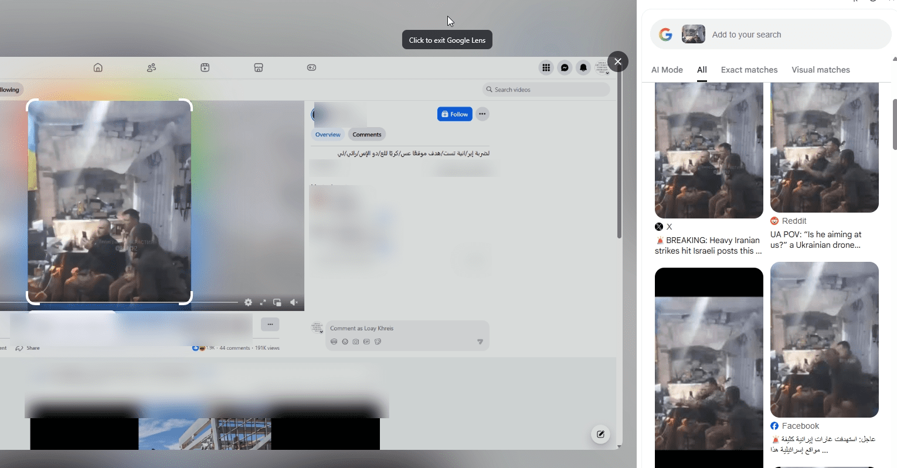Close the Google Lens overlay with X

(x=618, y=62)
